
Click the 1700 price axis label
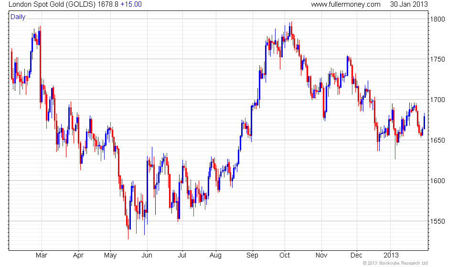pyautogui.click(x=437, y=100)
